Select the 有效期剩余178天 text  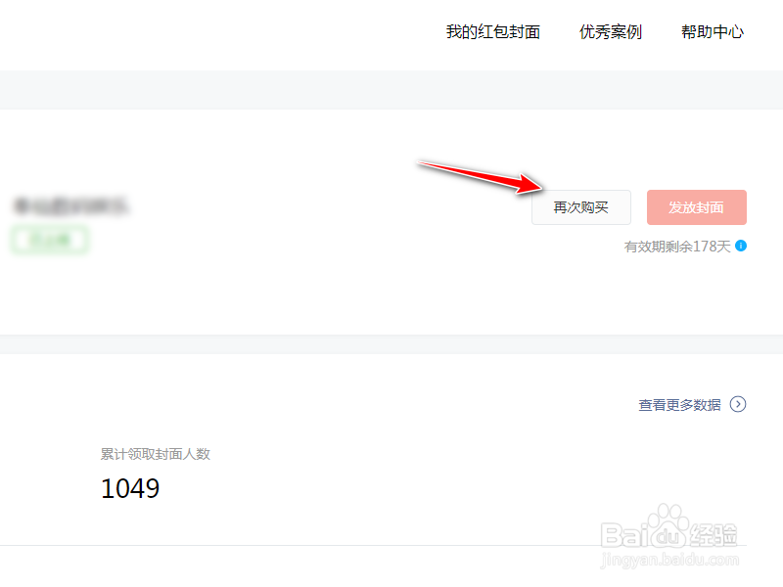(677, 247)
